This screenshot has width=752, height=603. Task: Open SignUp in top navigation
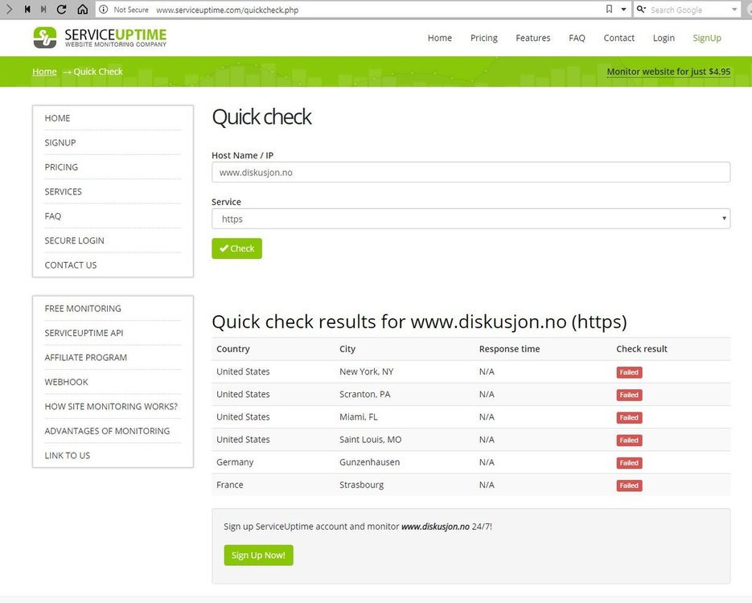coord(707,38)
